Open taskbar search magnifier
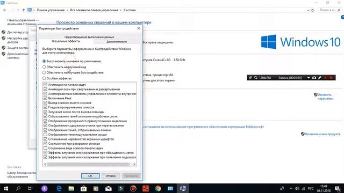The width and height of the screenshot is (344, 193). click(x=18, y=188)
